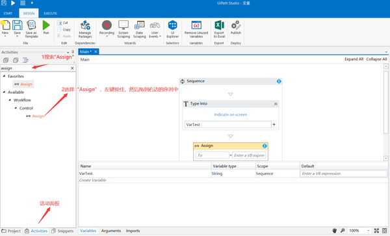Screen dimensions: 390x236
Task: Switch to the EXECUTE ribbon tab
Action: 51,14
